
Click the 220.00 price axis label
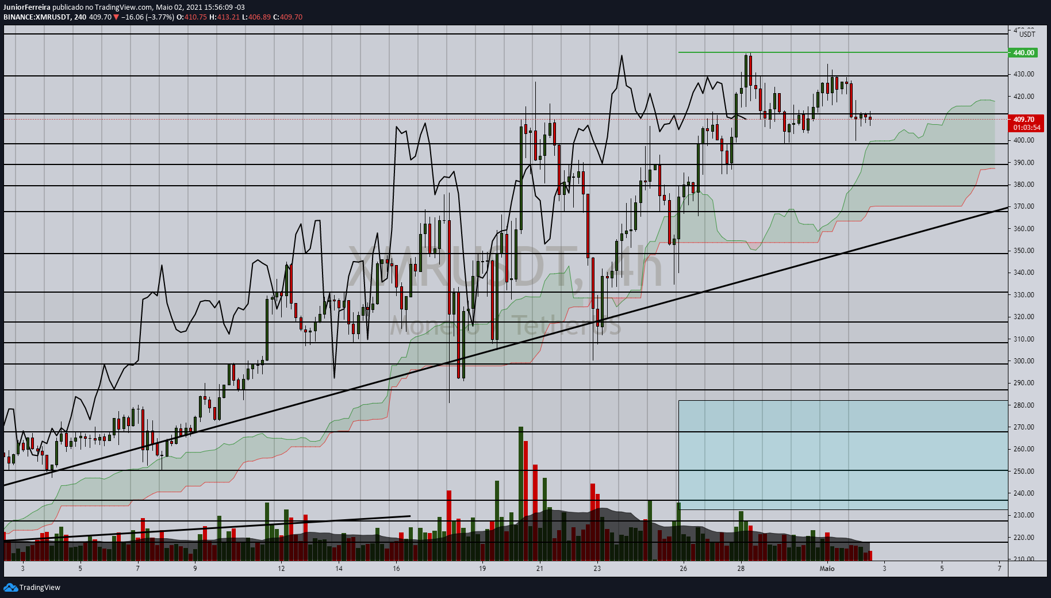click(x=1023, y=538)
